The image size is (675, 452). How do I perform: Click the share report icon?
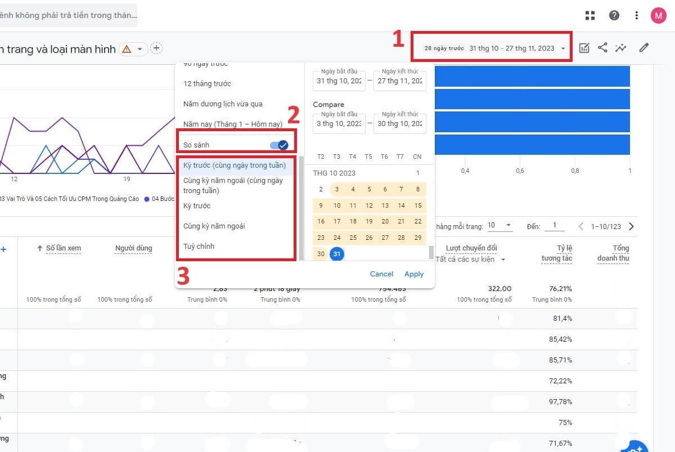(602, 48)
